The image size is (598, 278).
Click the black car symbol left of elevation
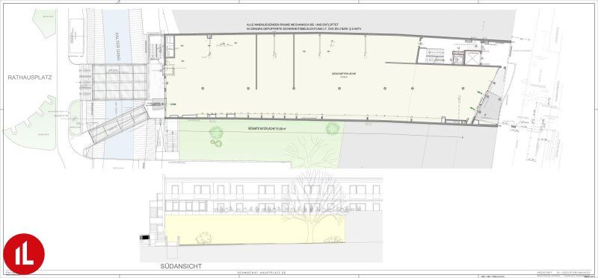point(144,237)
